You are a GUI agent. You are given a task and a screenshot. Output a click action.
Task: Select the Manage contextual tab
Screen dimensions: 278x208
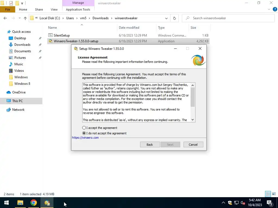[x=78, y=3]
